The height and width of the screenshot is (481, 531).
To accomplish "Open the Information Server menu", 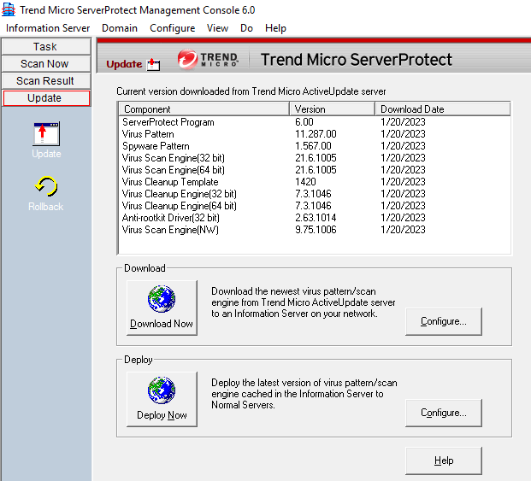I will pyautogui.click(x=48, y=28).
